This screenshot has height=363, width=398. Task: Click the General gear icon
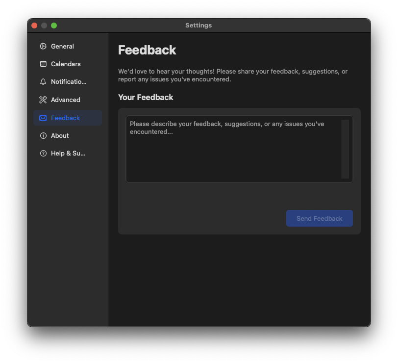tap(44, 46)
